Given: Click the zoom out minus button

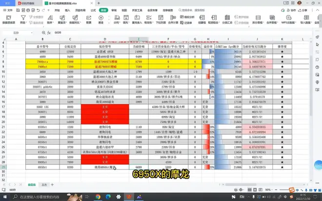Looking at the screenshot, I should (x=276, y=190).
